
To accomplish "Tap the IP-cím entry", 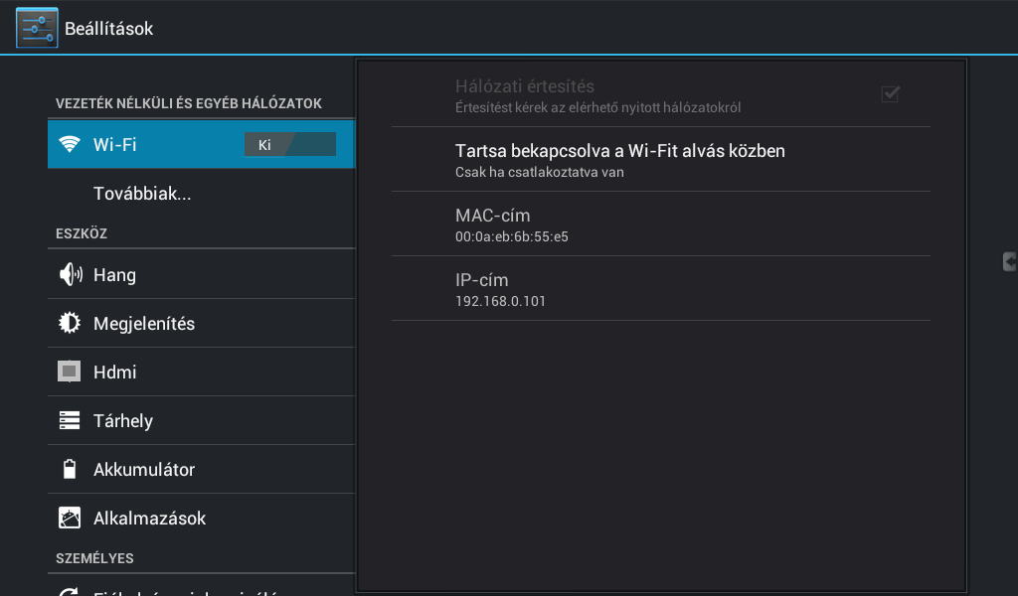I will [x=661, y=289].
